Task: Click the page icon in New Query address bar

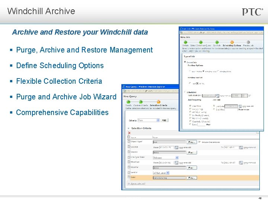Action: [x=125, y=91]
